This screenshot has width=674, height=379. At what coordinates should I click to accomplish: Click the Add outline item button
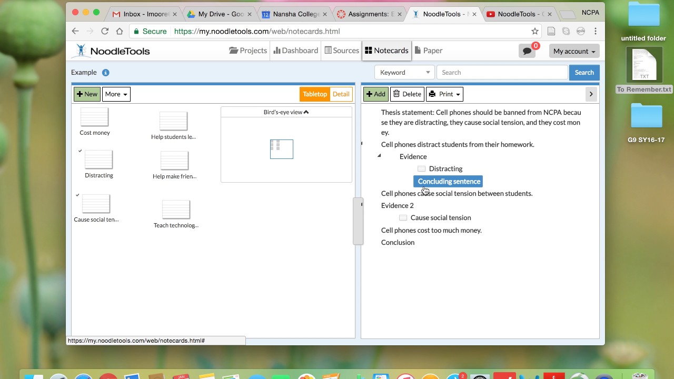point(375,94)
